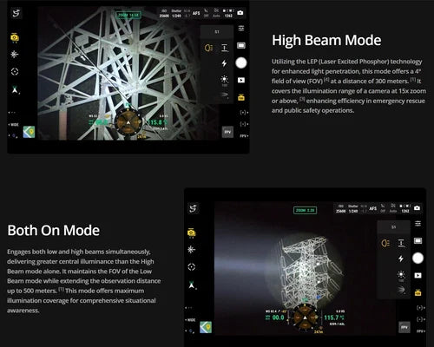The height and width of the screenshot is (347, 434).
Task: Tap the white shutter button in the High Beam screenshot
Action: pyautogui.click(x=241, y=62)
